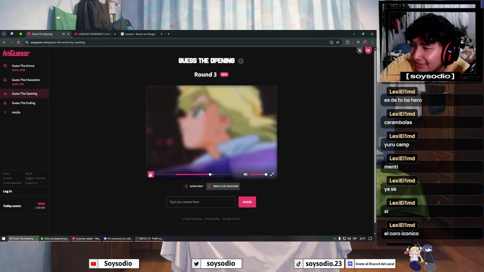Open the Anime Database link
This screenshot has height=272, width=484.
click(12, 183)
